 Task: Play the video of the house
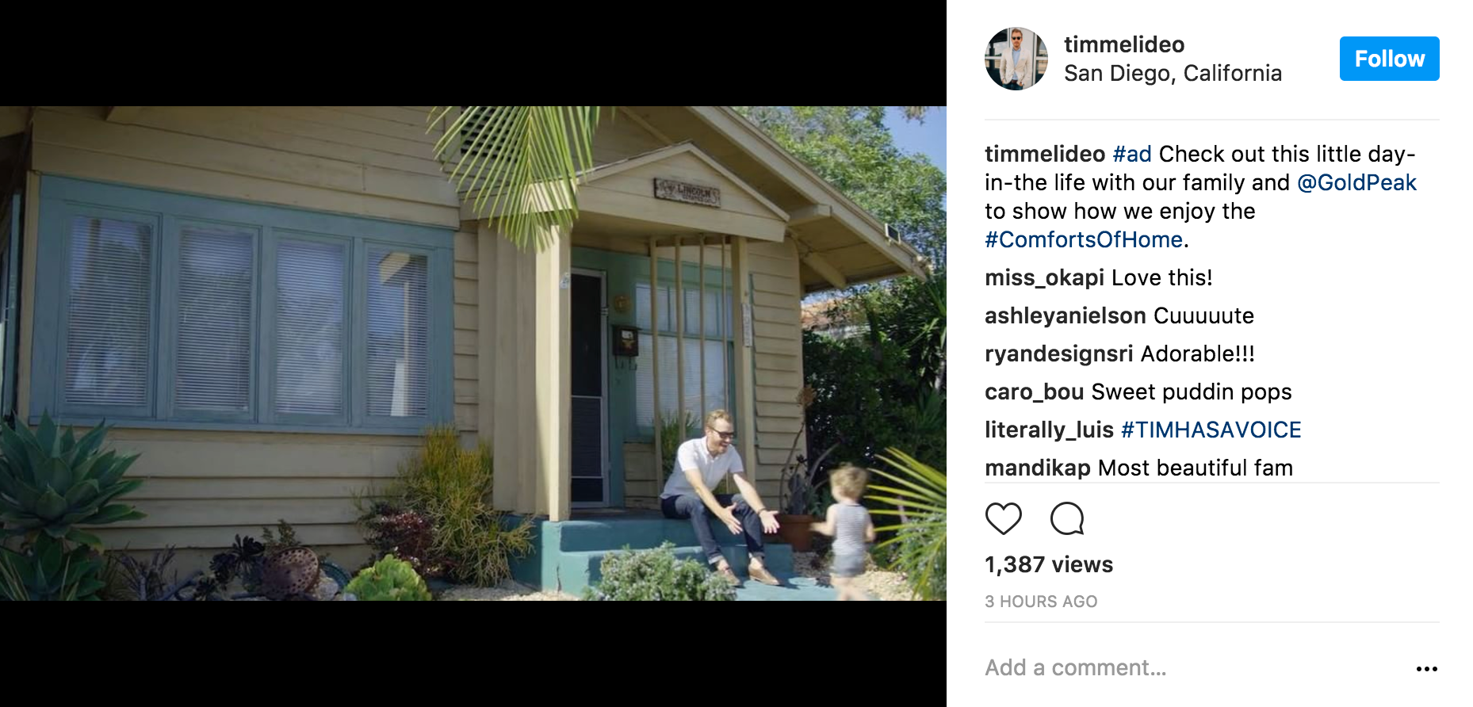click(473, 353)
